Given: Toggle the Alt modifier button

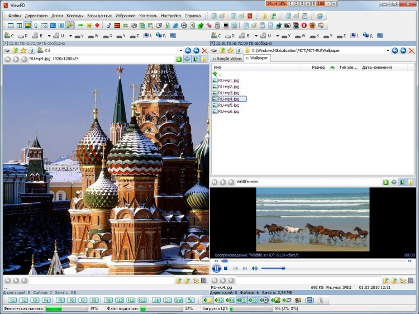Looking at the screenshot, I should 156,301.
